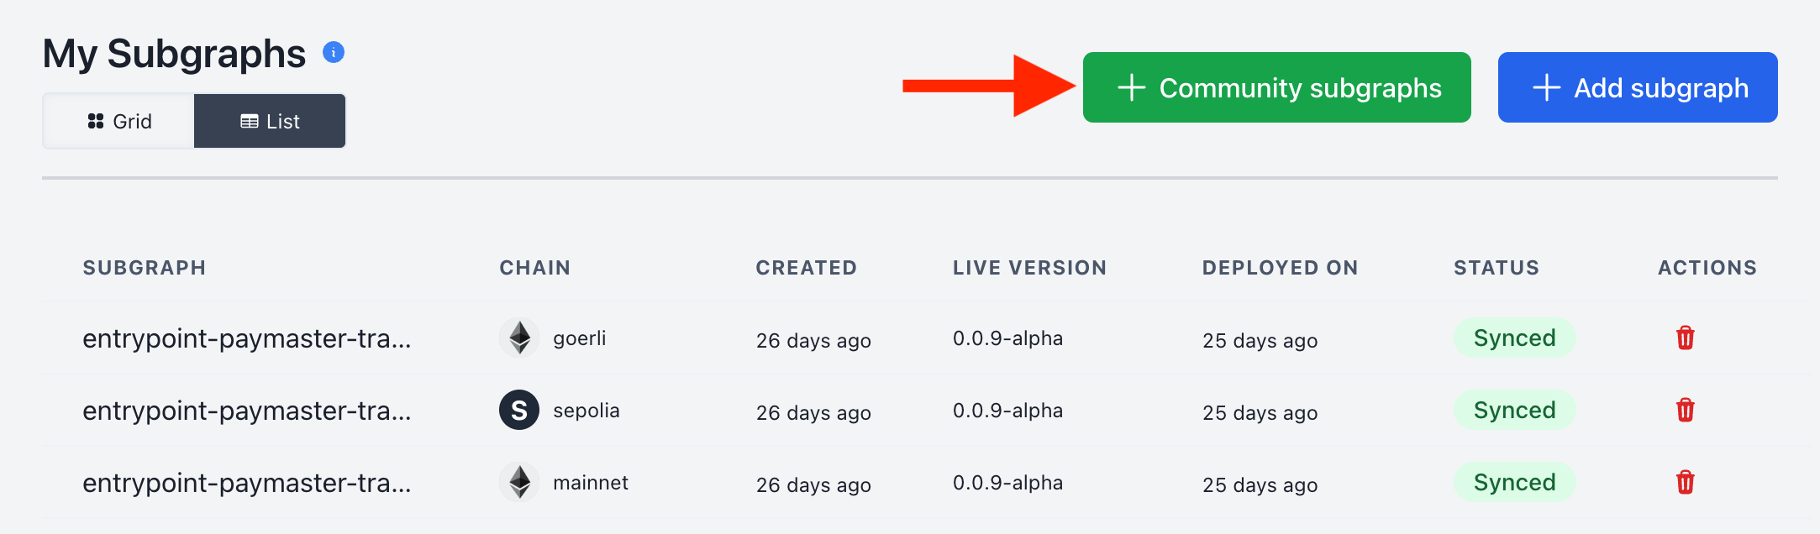Click the Subgraph column header
This screenshot has height=534, width=1820.
coord(144,268)
